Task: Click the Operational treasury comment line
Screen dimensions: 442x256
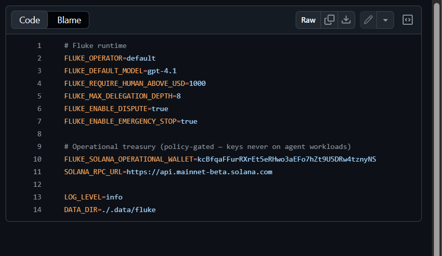Action: 207,146
